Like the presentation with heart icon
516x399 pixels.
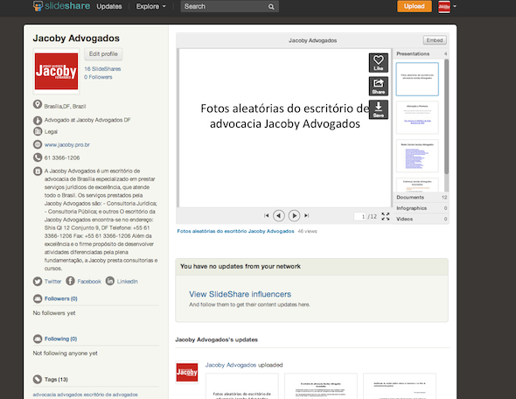pyautogui.click(x=379, y=62)
